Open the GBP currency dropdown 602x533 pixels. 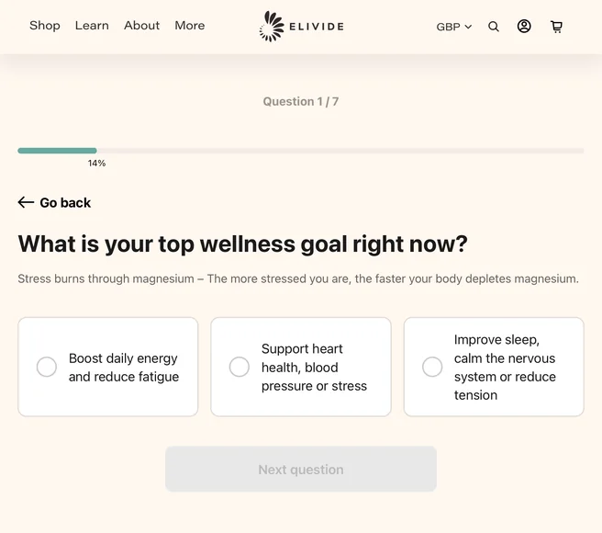click(x=454, y=27)
